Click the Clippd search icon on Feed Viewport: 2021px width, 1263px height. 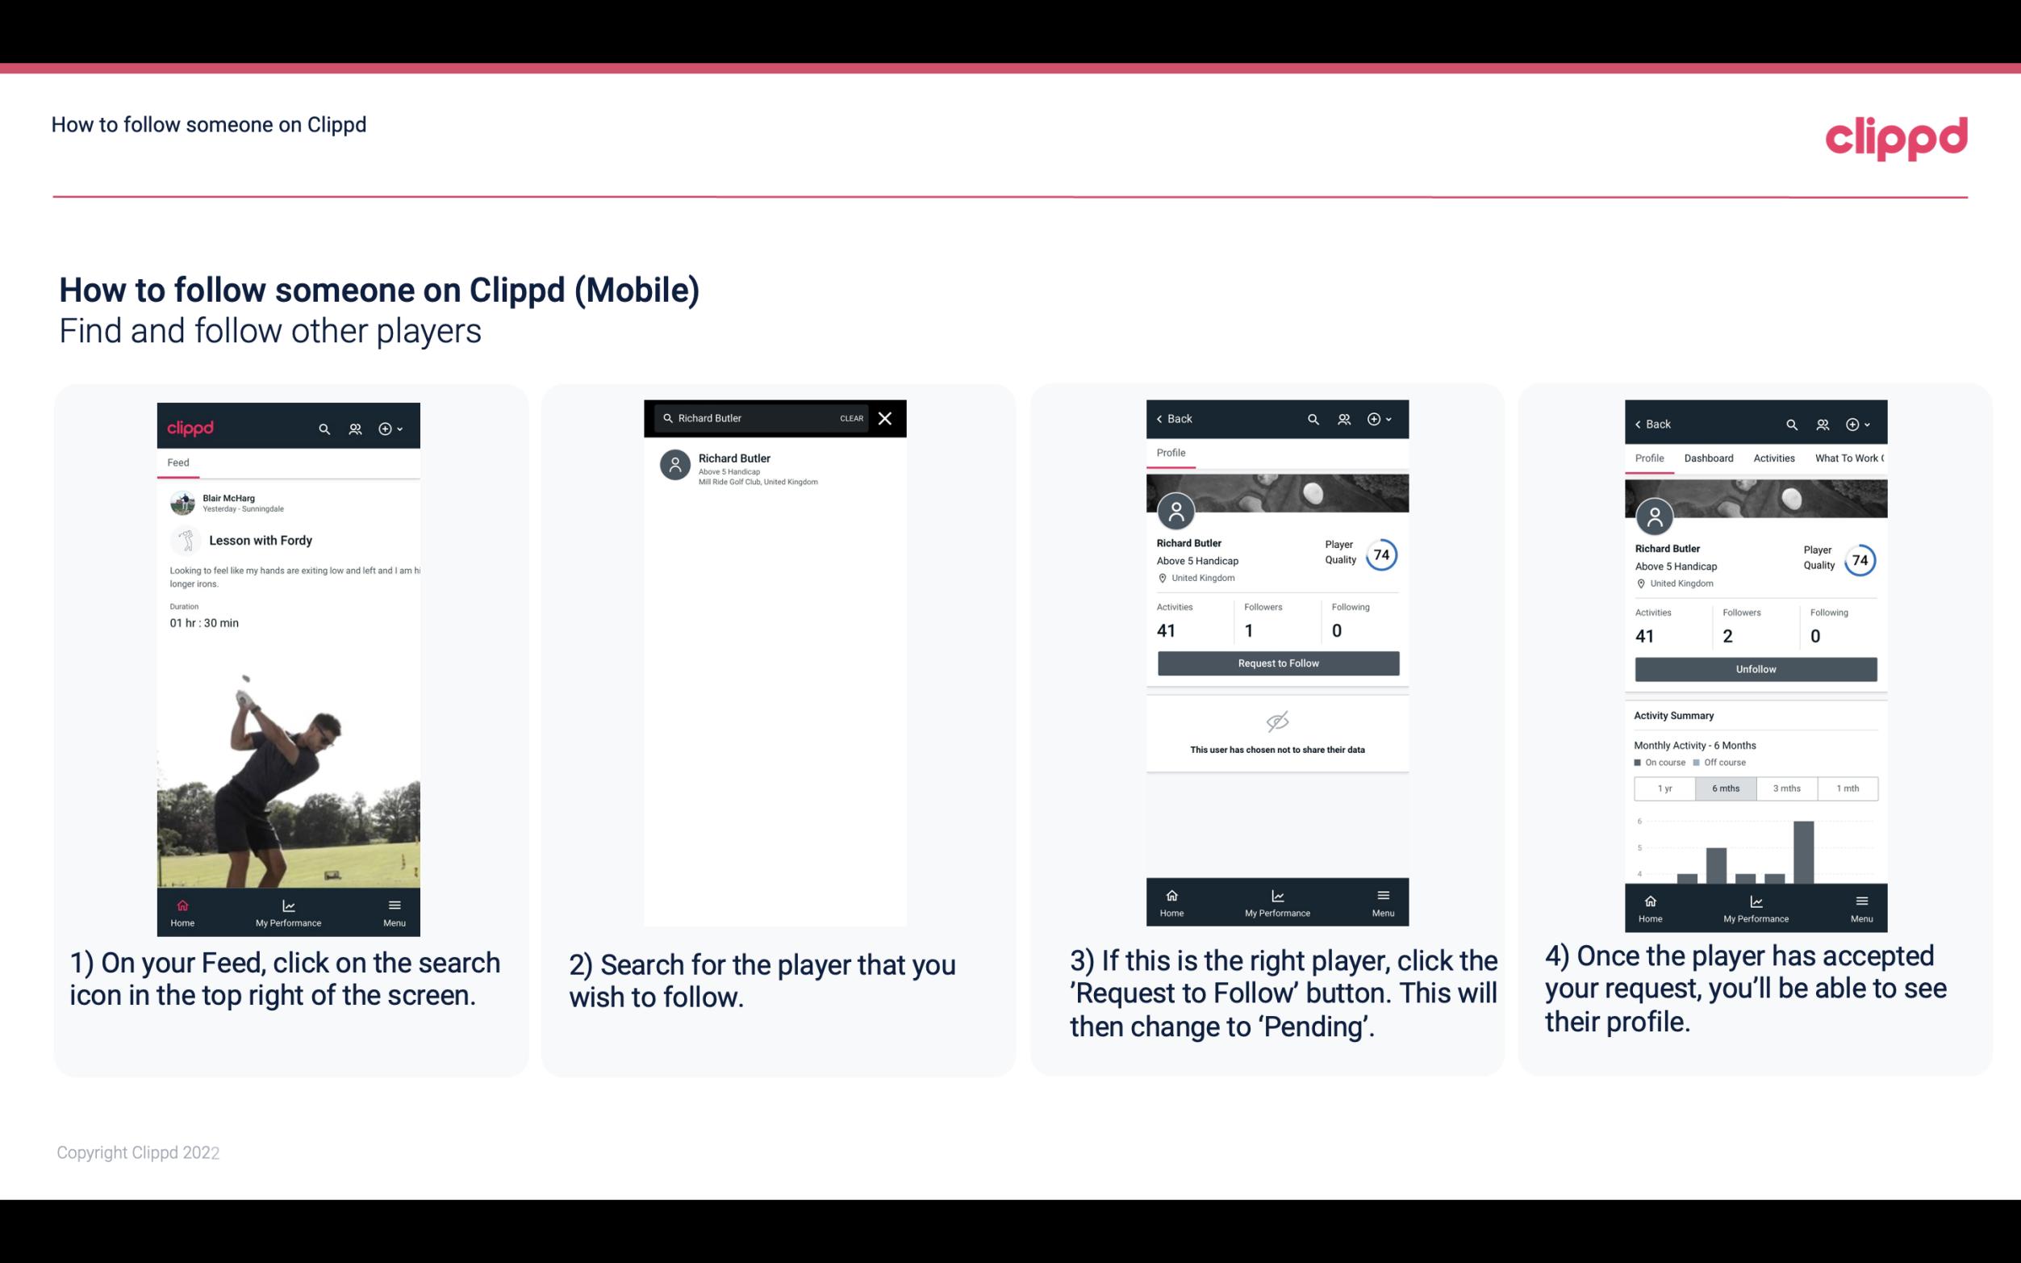click(x=323, y=426)
